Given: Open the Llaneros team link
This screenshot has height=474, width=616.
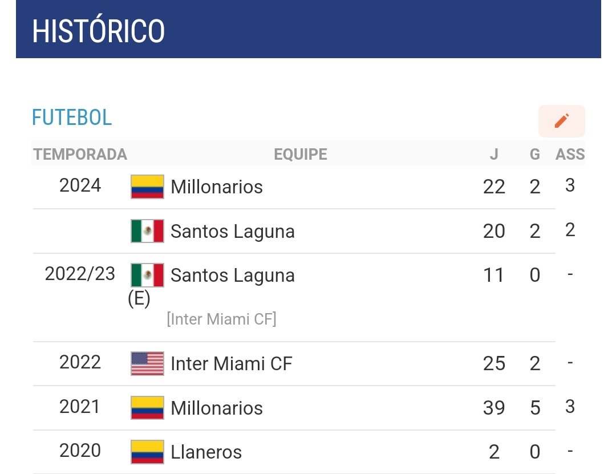Looking at the screenshot, I should tap(206, 452).
